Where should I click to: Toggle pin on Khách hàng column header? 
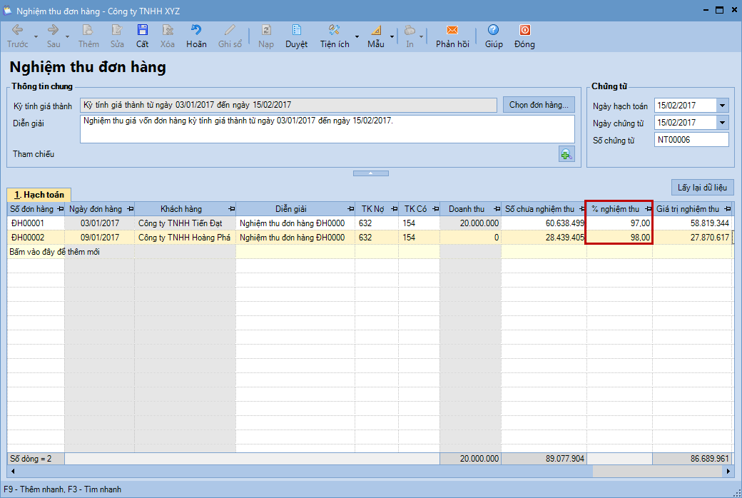pos(230,209)
